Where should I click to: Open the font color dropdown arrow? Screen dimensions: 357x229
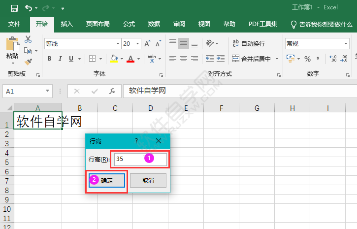[139, 59]
